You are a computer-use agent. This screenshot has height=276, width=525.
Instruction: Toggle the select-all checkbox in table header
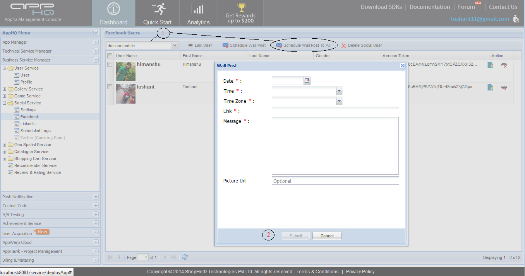pyautogui.click(x=110, y=56)
